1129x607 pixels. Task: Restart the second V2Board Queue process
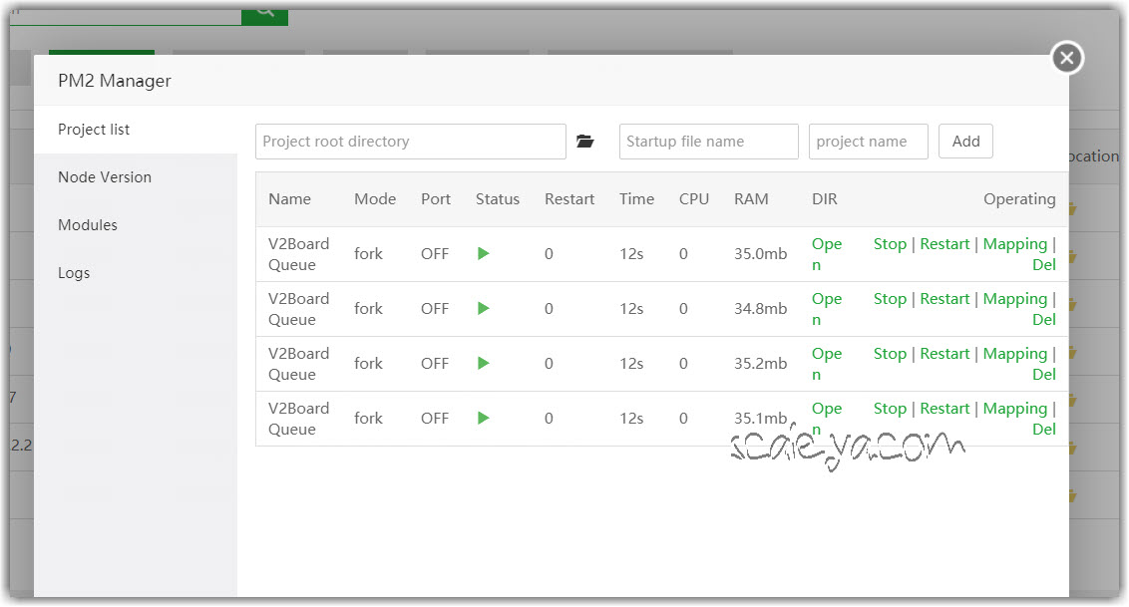pyautogui.click(x=944, y=299)
